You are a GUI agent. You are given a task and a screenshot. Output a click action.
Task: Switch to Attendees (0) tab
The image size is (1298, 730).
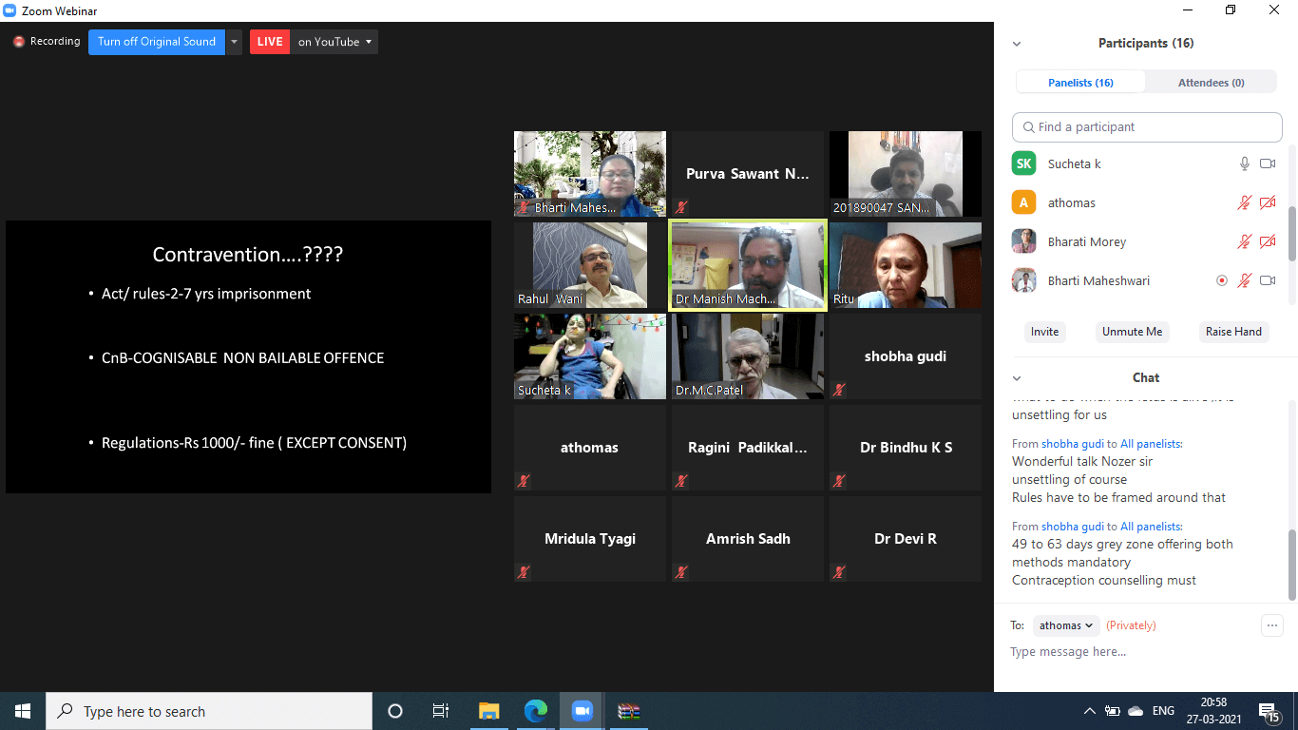coord(1211,83)
